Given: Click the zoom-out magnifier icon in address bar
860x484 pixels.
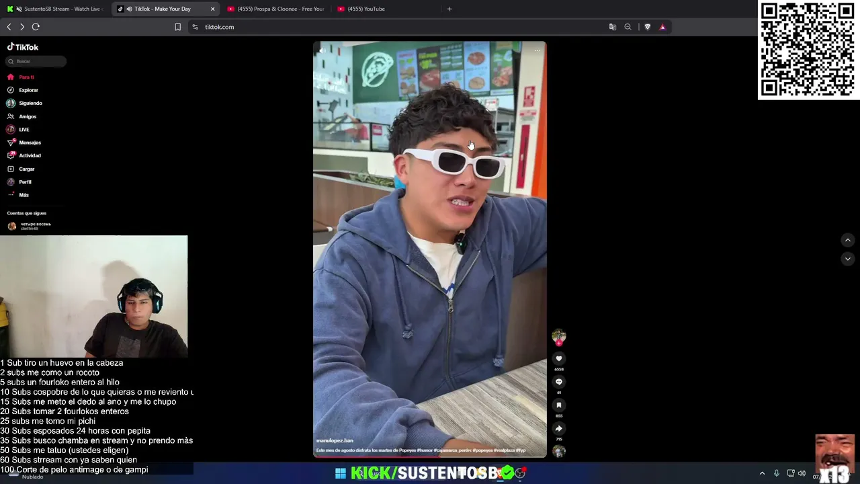Looking at the screenshot, I should pos(628,27).
